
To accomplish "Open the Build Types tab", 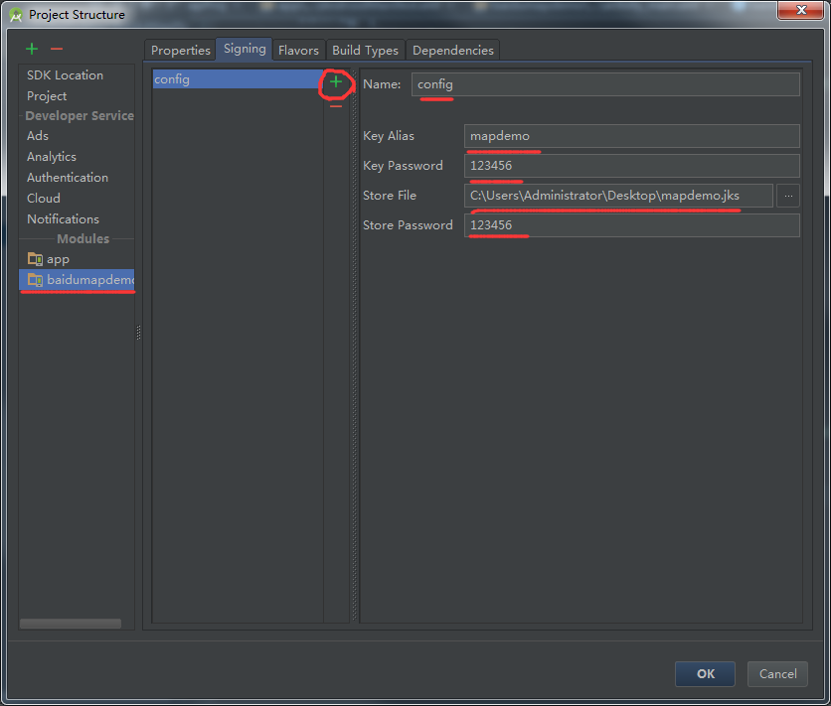I will coord(365,51).
